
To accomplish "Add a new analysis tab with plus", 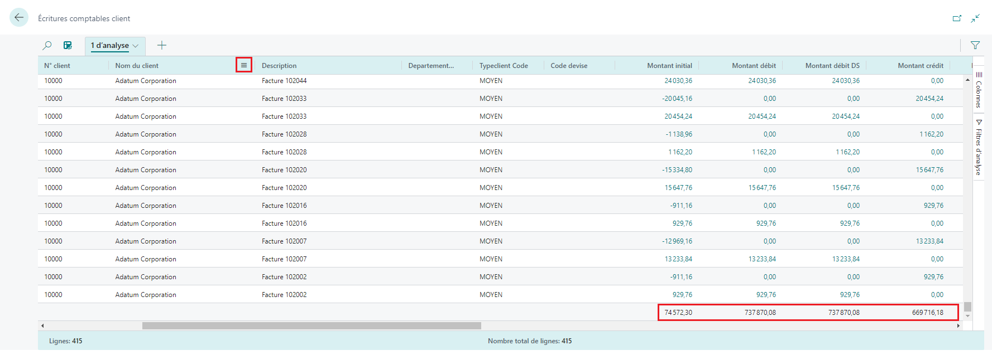I will click(162, 45).
